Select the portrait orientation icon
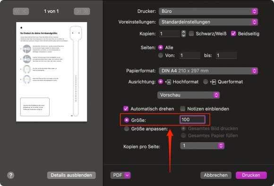This screenshot has height=186, width=274. (x=168, y=82)
